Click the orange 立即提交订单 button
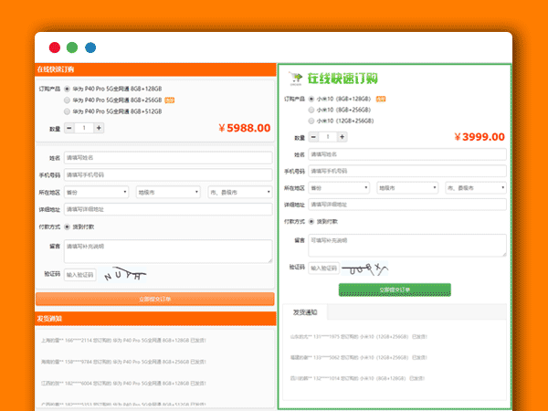 155,299
